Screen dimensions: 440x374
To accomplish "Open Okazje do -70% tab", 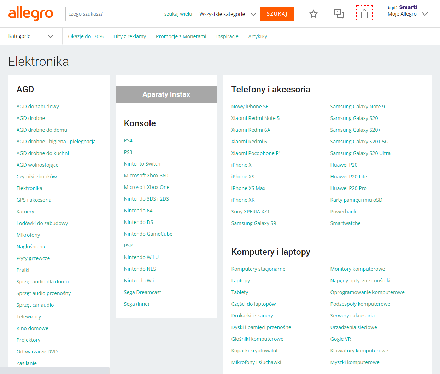I will [x=86, y=36].
